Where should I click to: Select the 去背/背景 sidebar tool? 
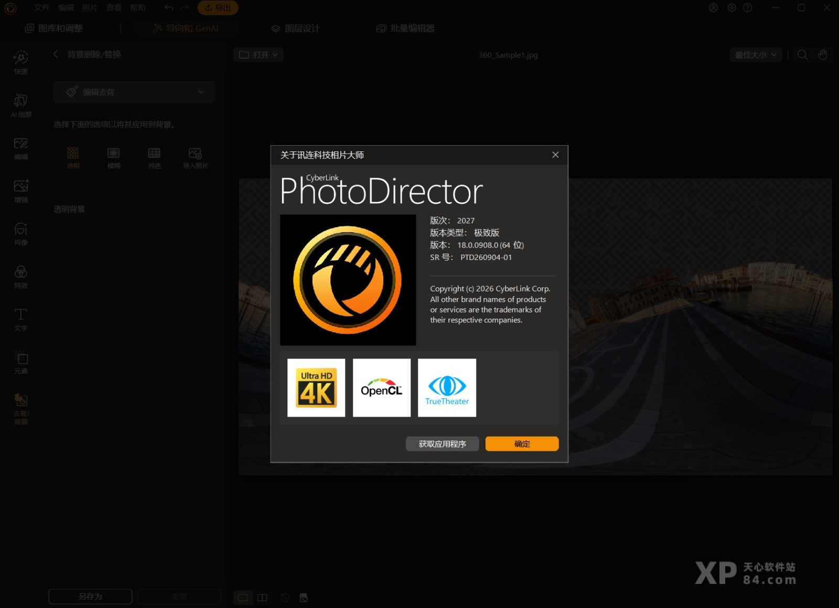(x=21, y=409)
